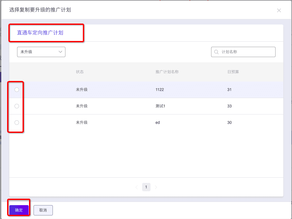This screenshot has width=292, height=219.
Task: Select the radio button for plan 1122
Action: pyautogui.click(x=17, y=90)
